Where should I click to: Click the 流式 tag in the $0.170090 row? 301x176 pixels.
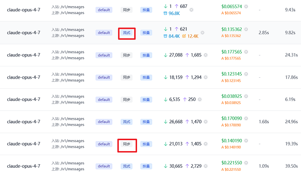127,122
